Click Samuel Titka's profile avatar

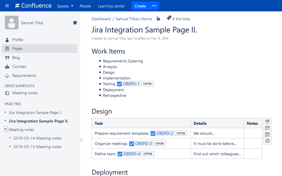click(12, 22)
